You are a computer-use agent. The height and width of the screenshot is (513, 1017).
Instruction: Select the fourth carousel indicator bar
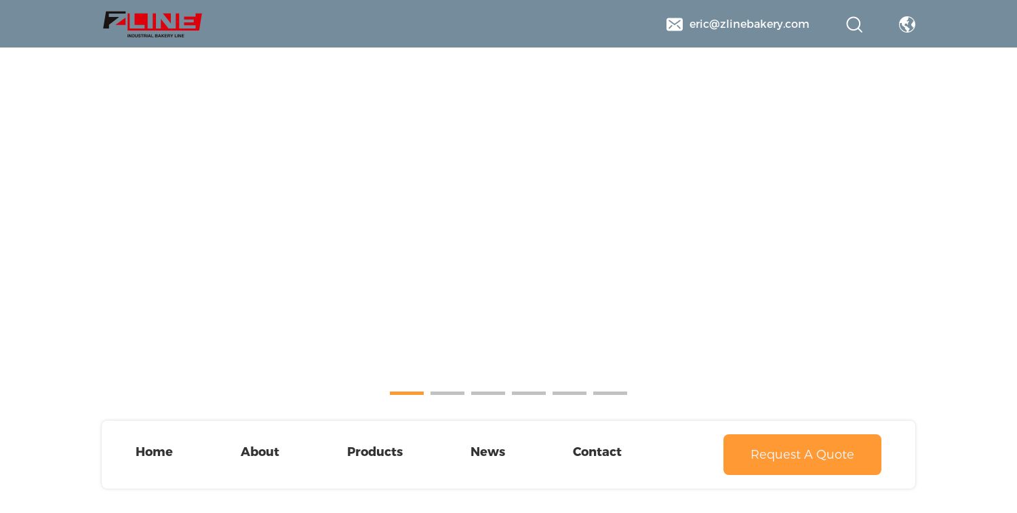529,393
